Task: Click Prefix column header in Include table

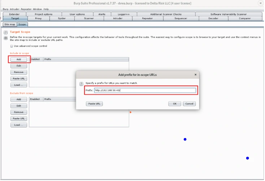Action: tap(86, 59)
